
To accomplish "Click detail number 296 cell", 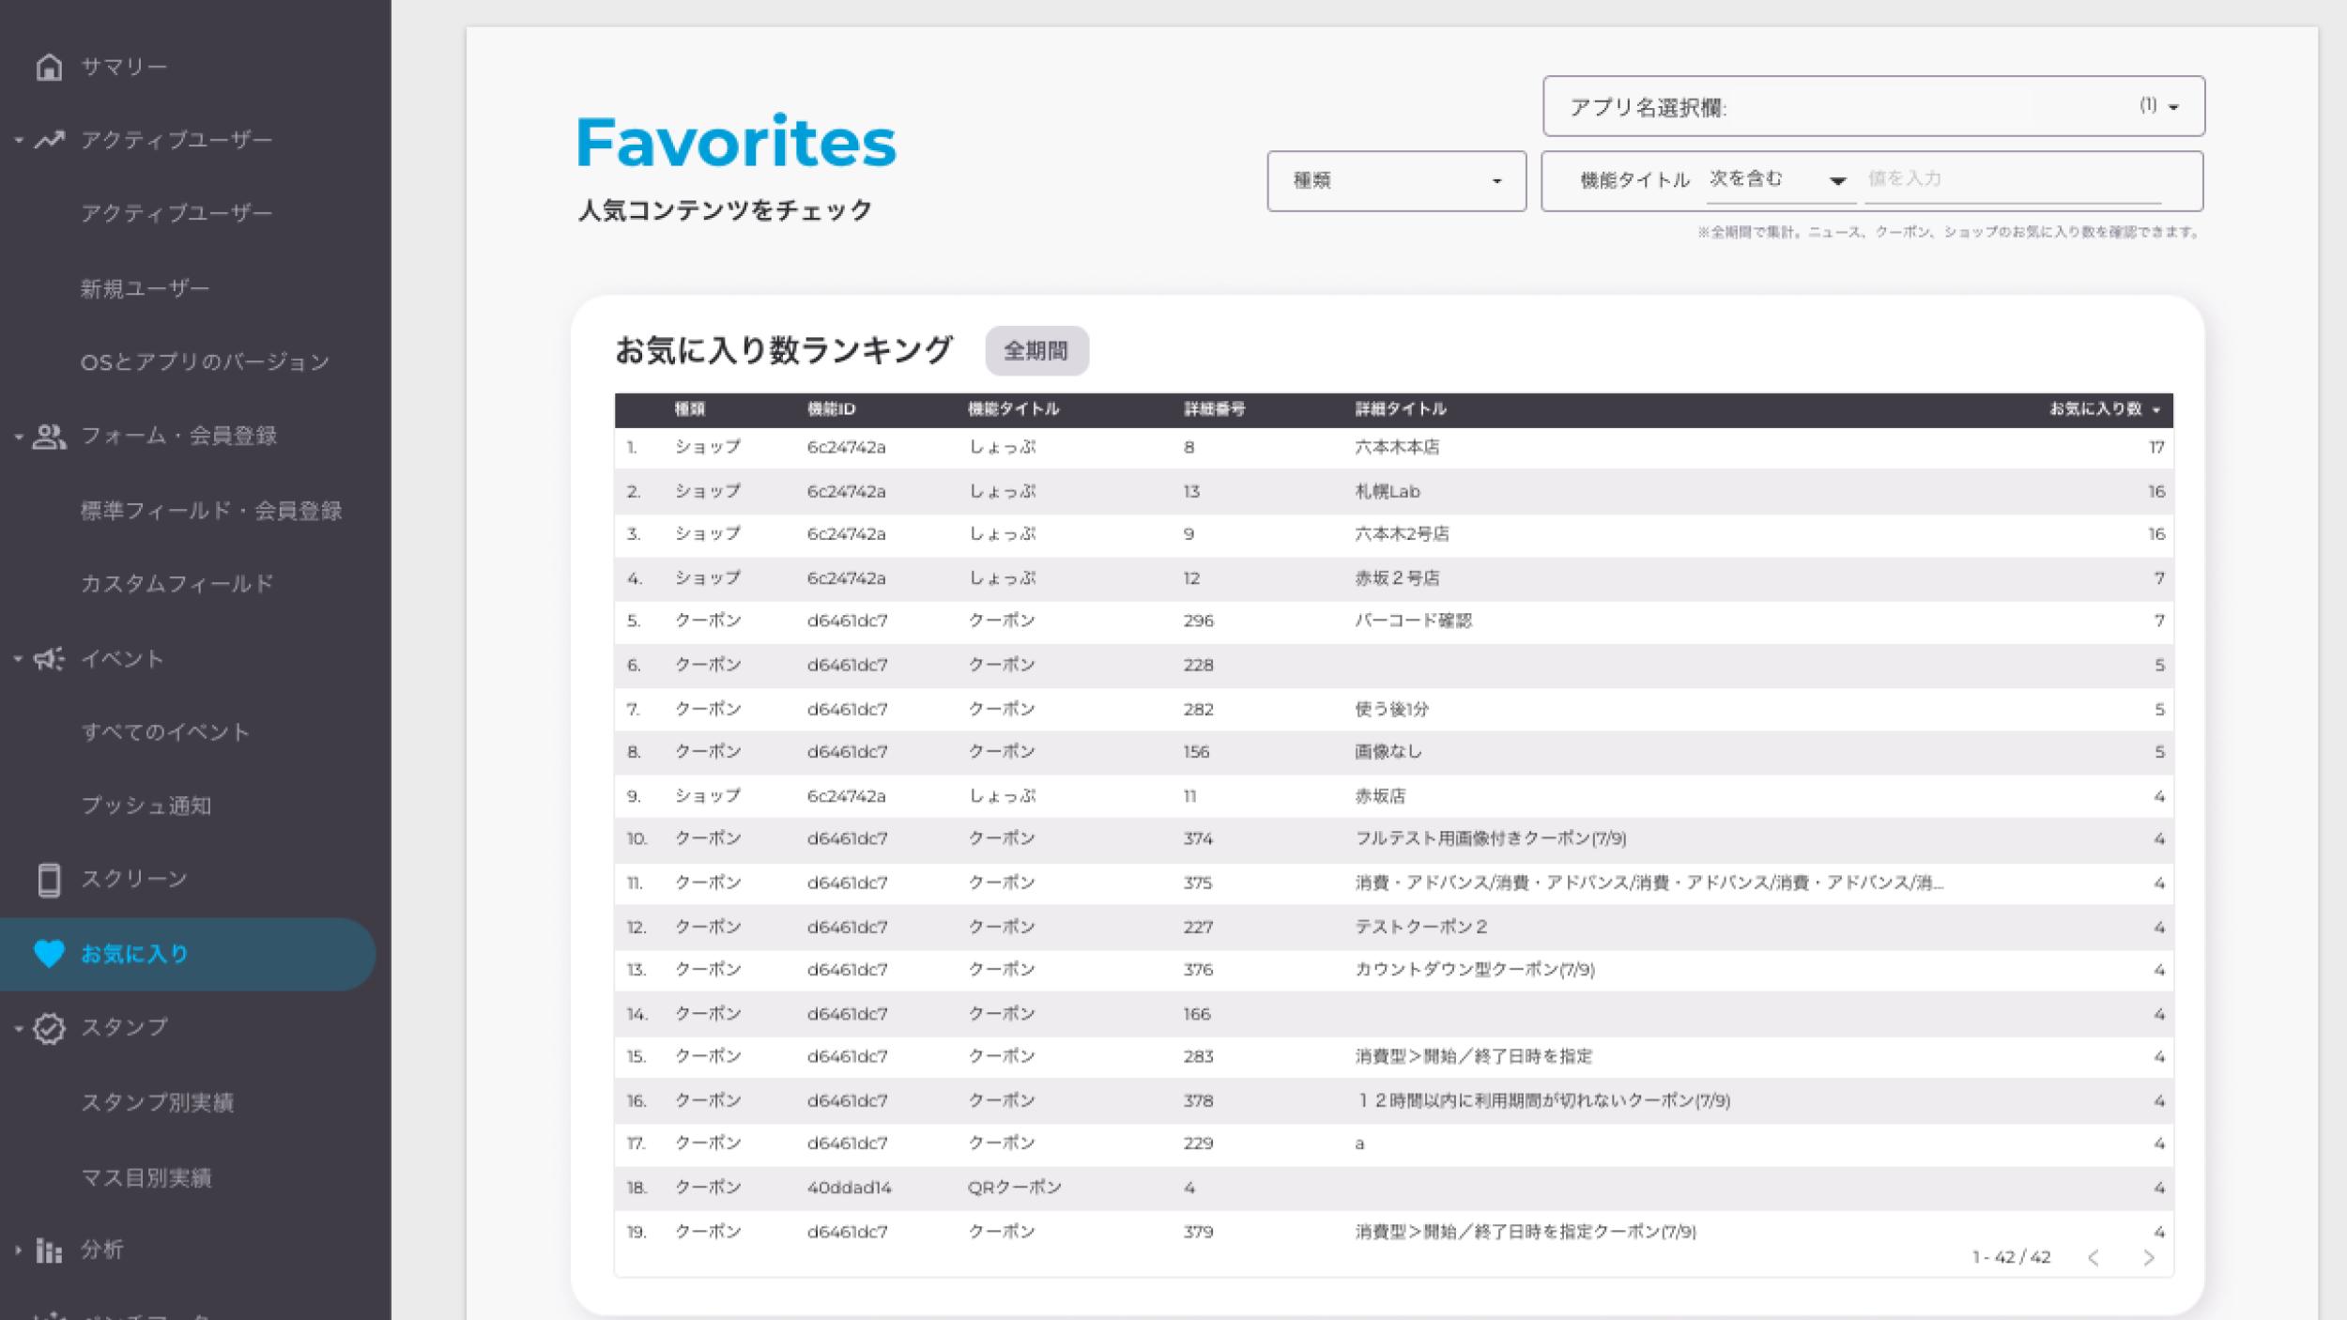I will 1199,621.
